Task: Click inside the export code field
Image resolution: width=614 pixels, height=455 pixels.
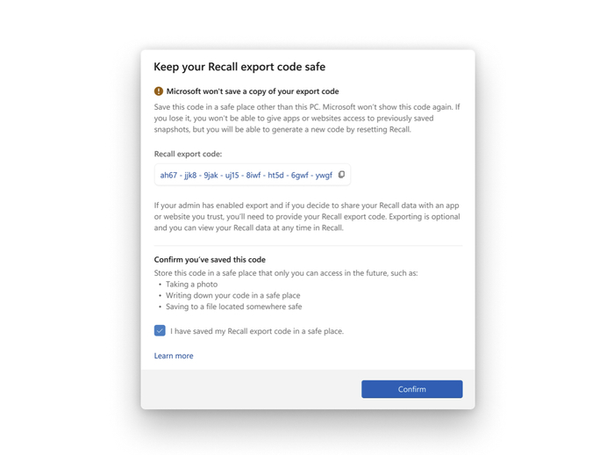Action: (246, 175)
